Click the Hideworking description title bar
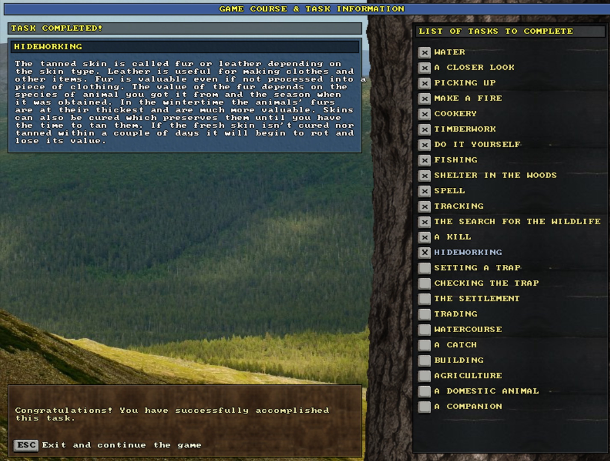The height and width of the screenshot is (461, 610). 185,47
